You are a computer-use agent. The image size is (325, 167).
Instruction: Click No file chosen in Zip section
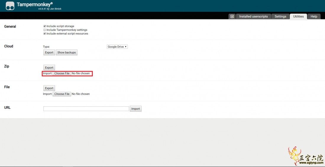coord(81,73)
